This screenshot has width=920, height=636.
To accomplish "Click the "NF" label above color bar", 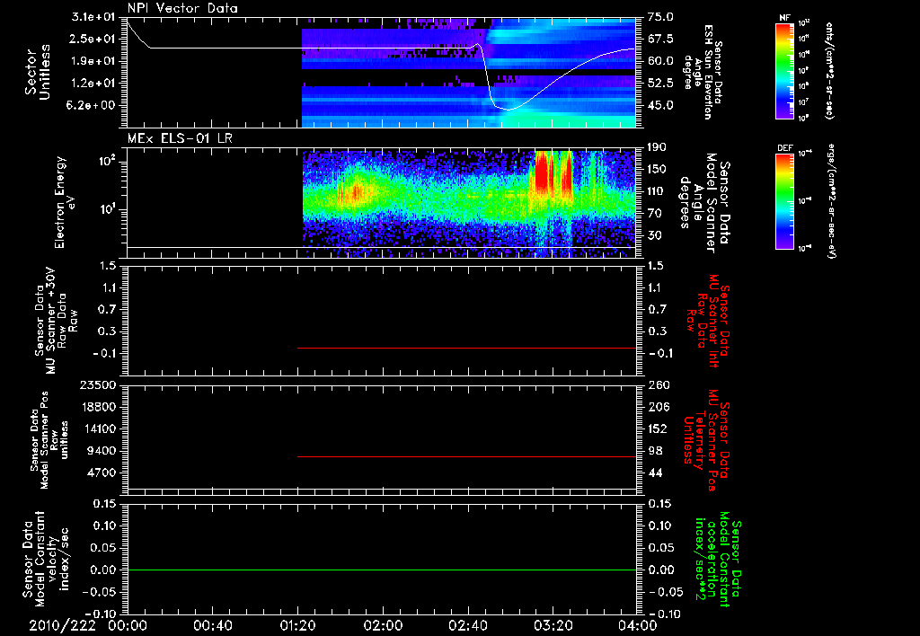I will [784, 18].
